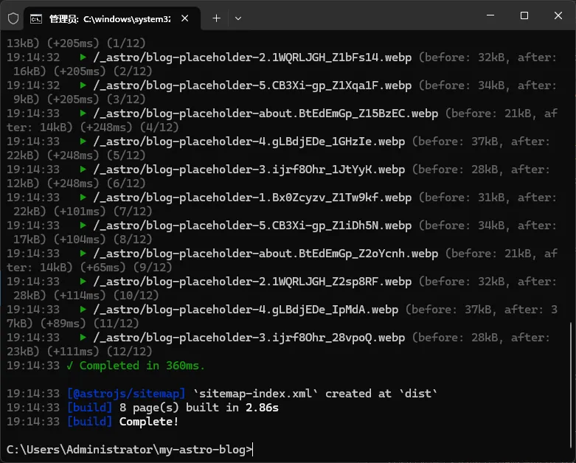Viewport: 576px width, 463px height.
Task: Expand the new tab profile dropdown
Action: 237,18
